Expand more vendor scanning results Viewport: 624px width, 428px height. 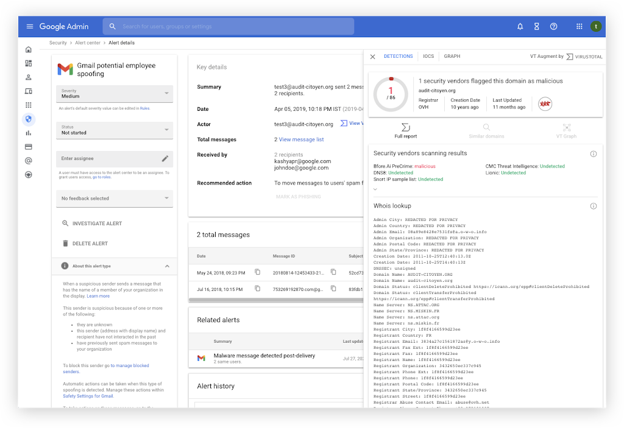point(375,189)
